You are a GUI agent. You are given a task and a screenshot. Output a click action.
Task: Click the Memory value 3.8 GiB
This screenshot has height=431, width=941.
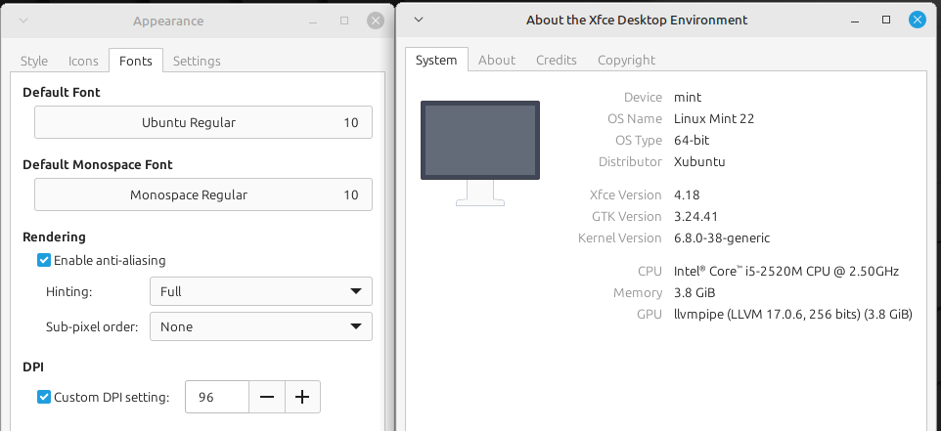coord(695,292)
